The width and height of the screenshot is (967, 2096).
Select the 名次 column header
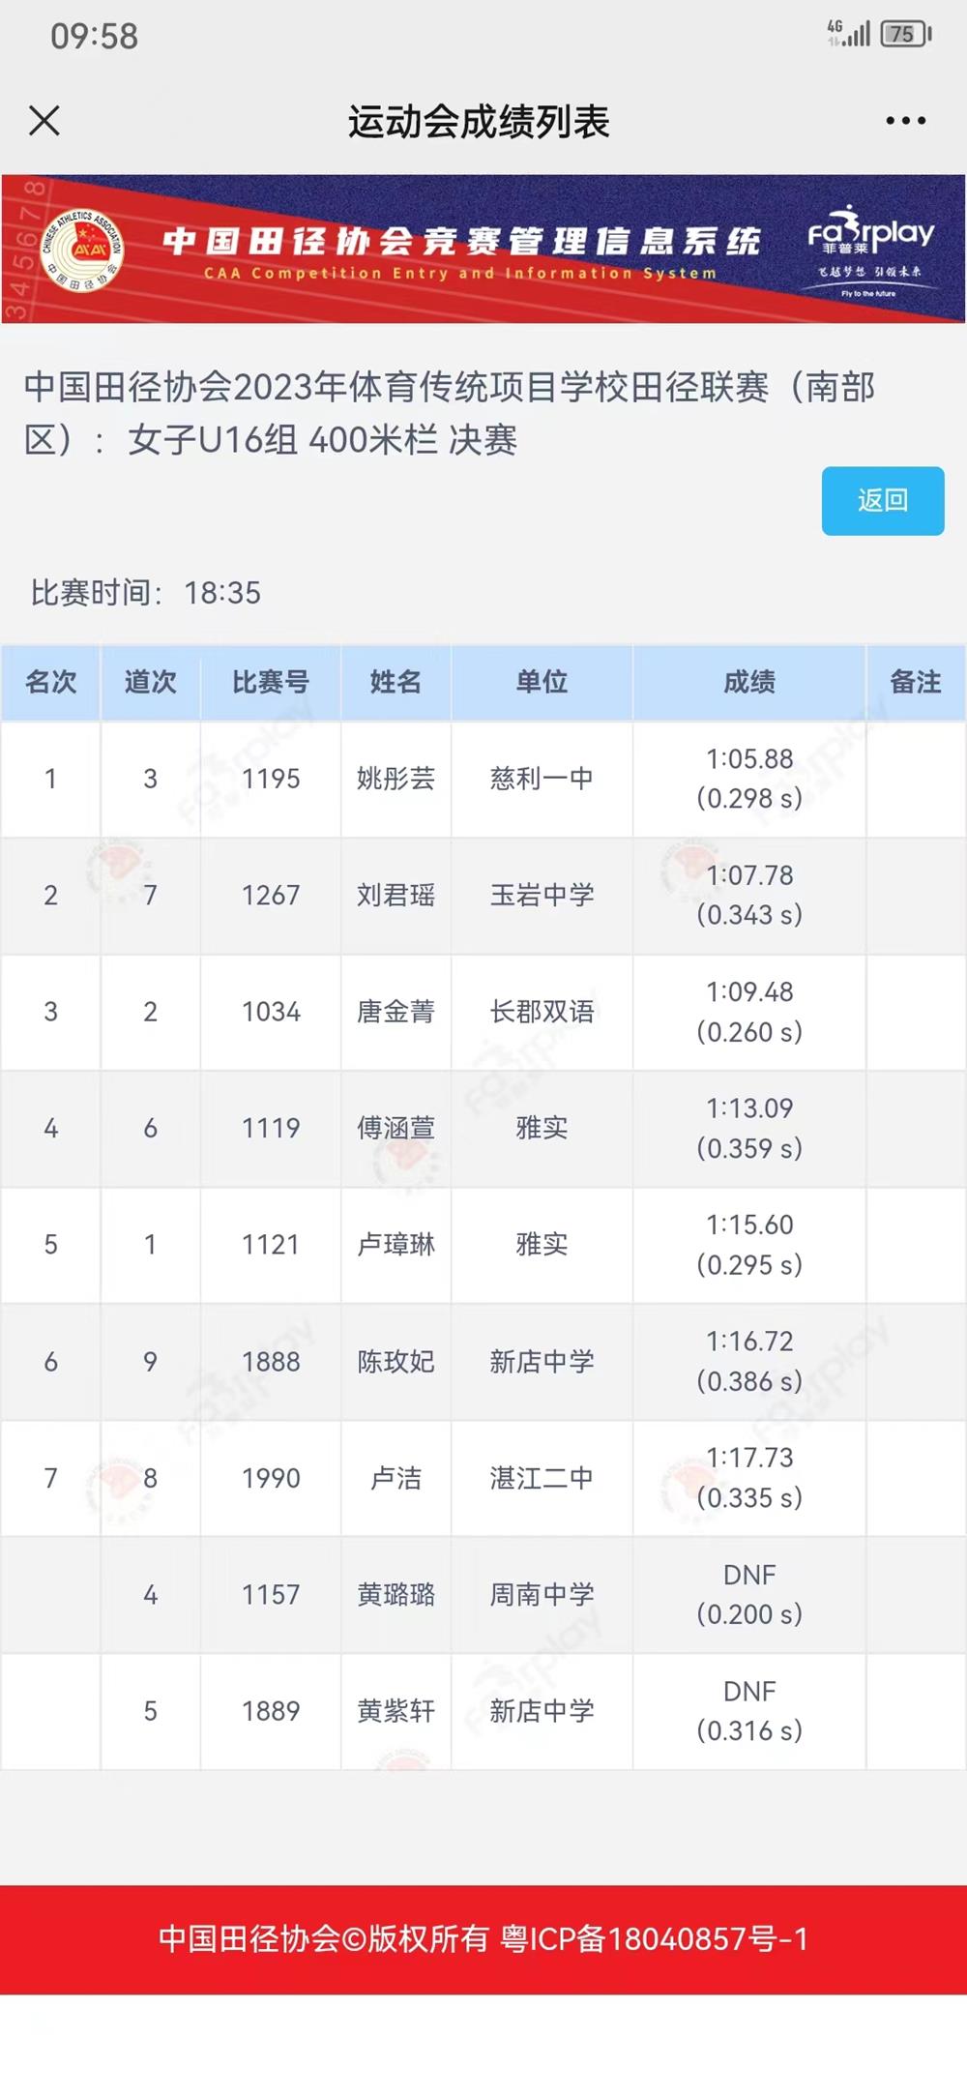[50, 682]
